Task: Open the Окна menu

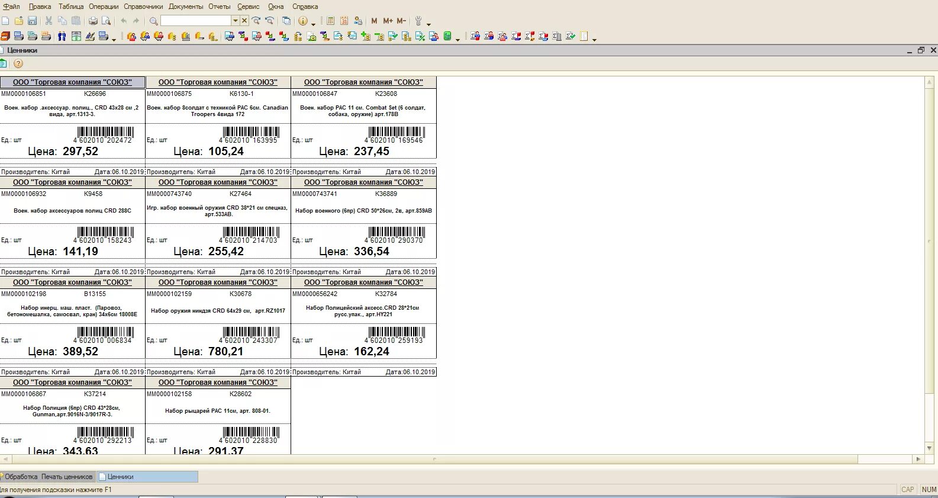Action: (276, 7)
